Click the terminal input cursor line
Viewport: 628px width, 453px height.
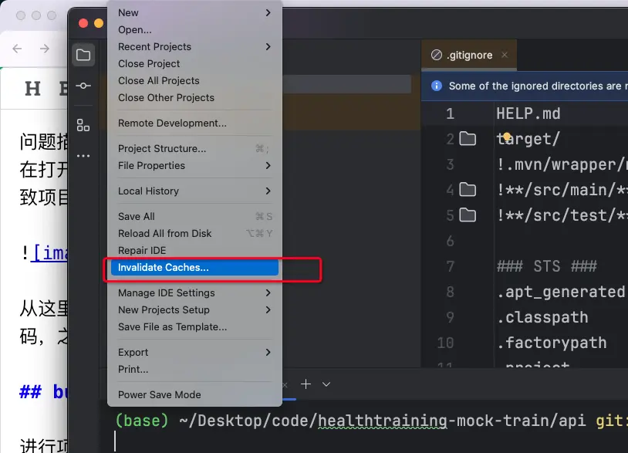click(115, 441)
